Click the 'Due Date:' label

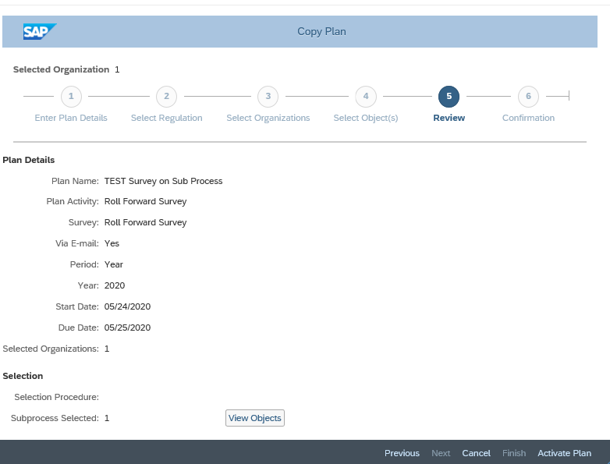tap(79, 328)
